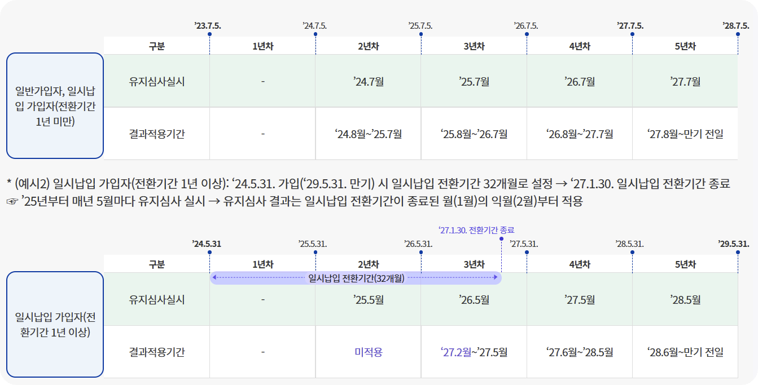
Task: Click the '24.5.31 timeline start date
Action: click(x=207, y=244)
